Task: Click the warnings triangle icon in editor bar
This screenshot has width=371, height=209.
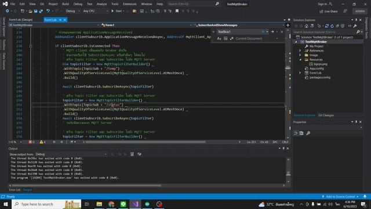Action: pyautogui.click(x=41, y=142)
